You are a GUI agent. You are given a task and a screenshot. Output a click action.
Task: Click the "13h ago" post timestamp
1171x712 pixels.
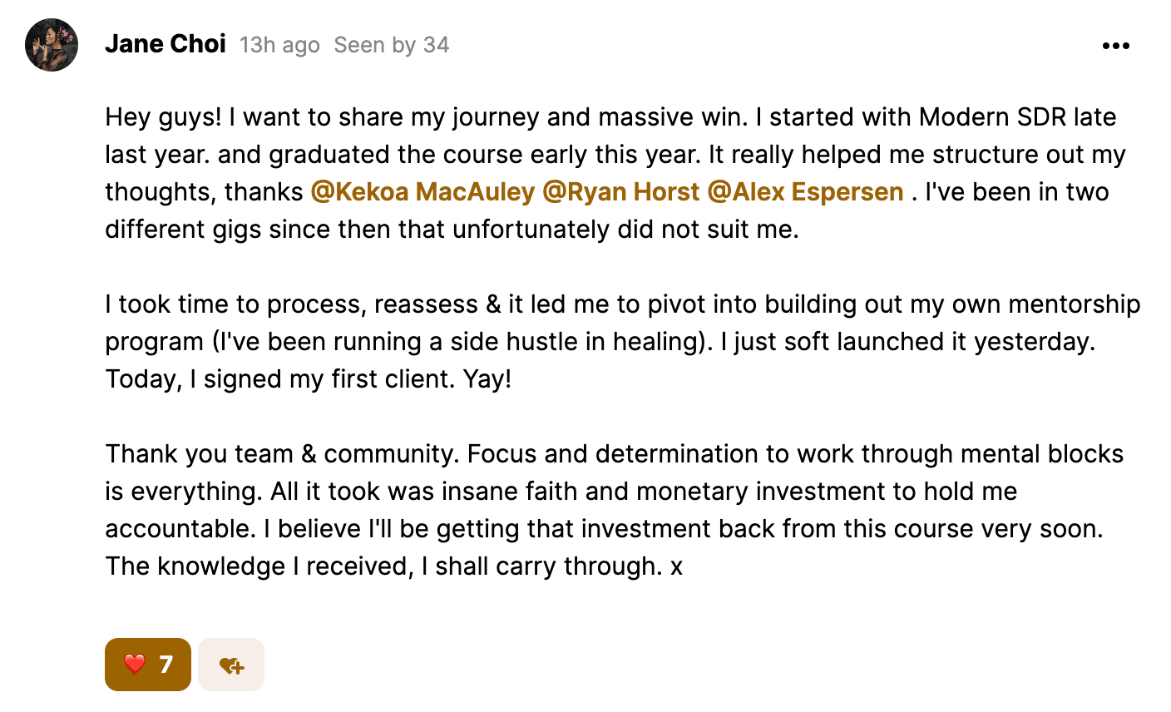point(279,45)
